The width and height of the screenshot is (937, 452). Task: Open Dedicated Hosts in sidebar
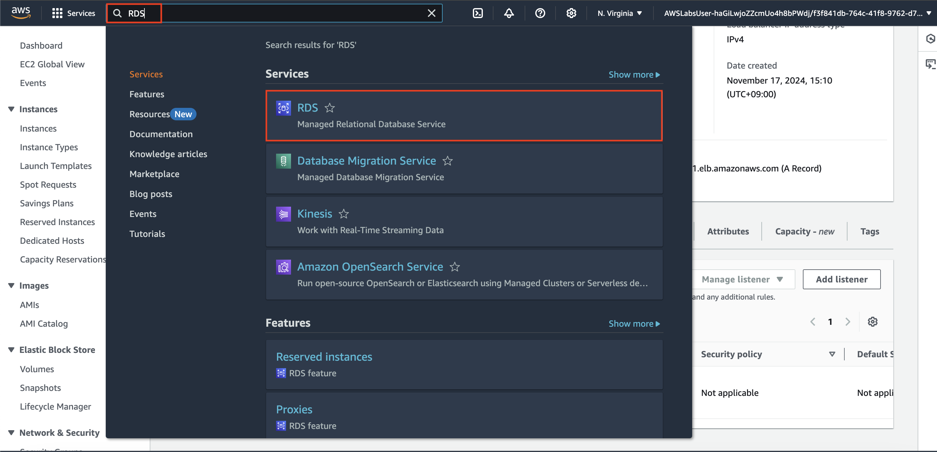coord(52,241)
